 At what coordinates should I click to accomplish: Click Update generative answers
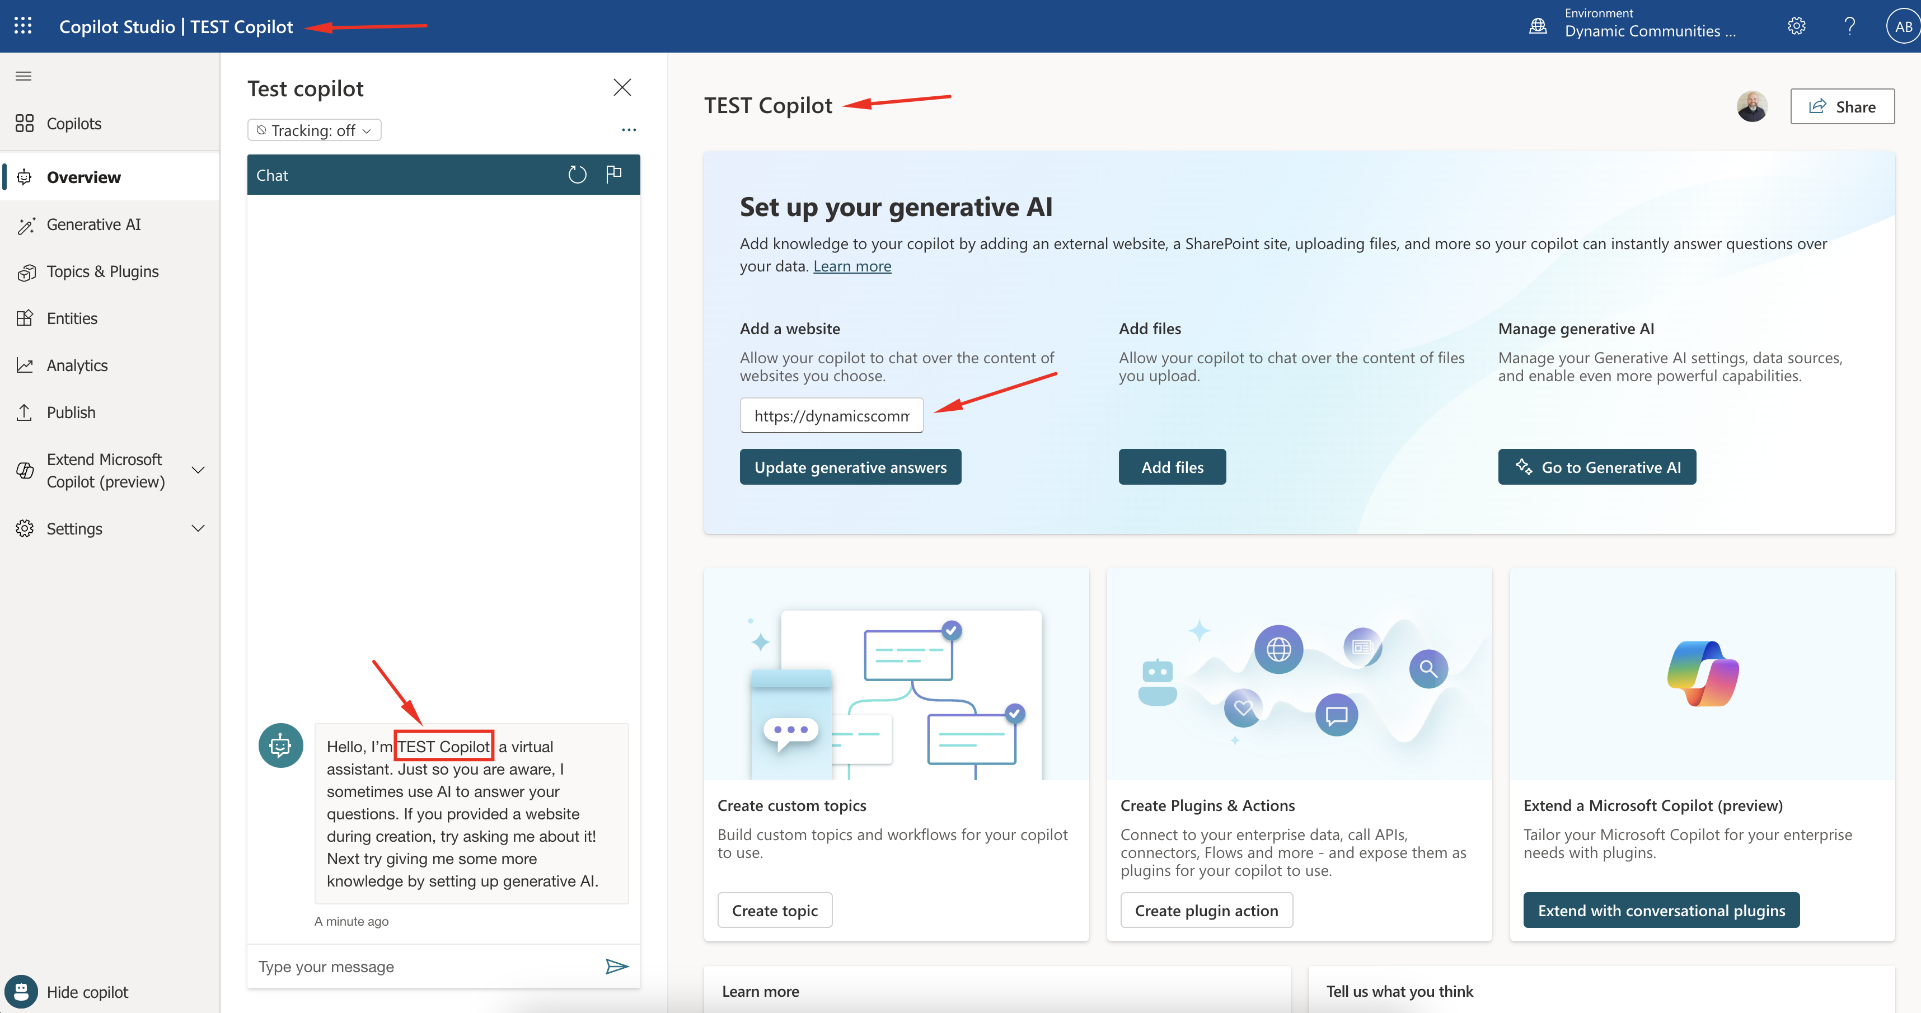pyautogui.click(x=850, y=467)
